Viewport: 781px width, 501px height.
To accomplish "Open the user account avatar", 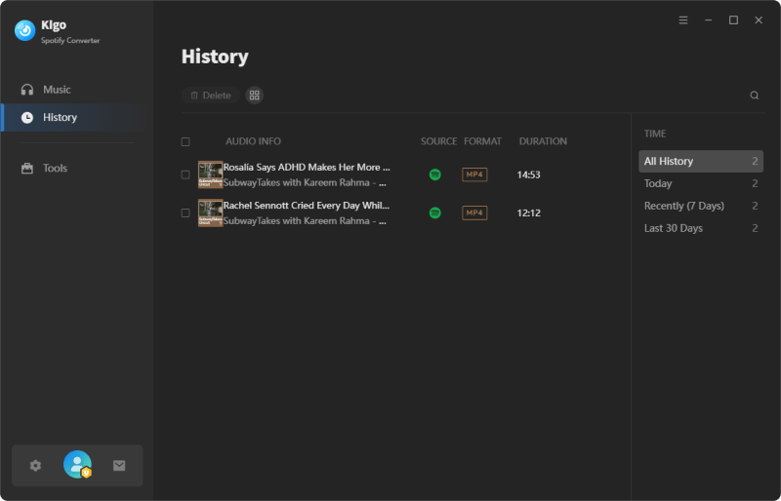I will click(77, 465).
